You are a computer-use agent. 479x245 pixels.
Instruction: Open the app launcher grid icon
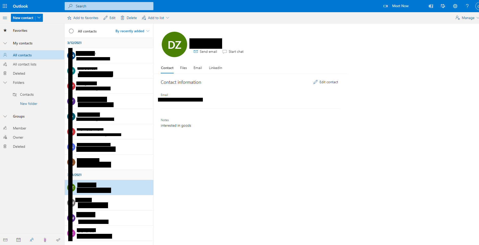coord(5,6)
